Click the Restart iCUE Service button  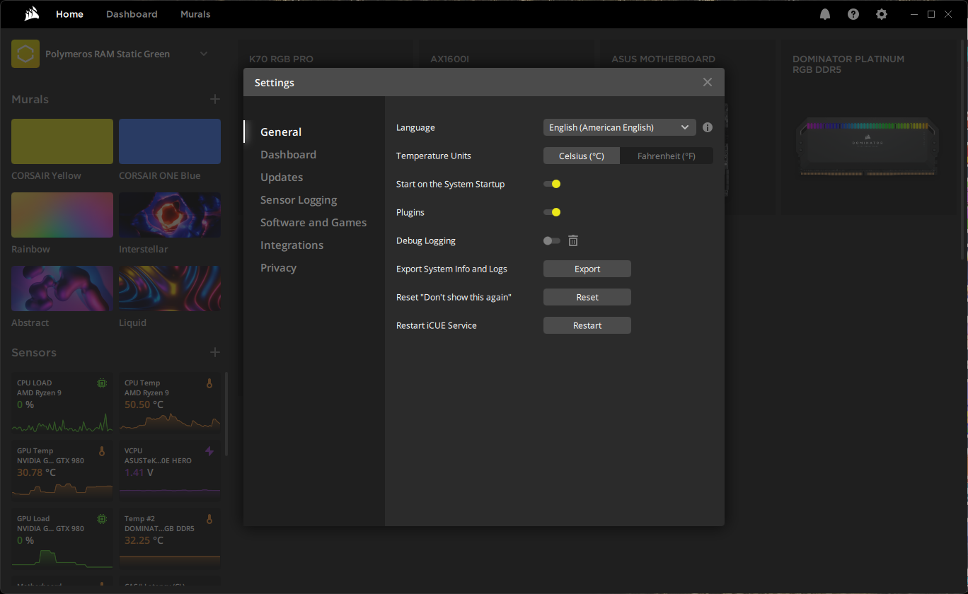pyautogui.click(x=587, y=325)
